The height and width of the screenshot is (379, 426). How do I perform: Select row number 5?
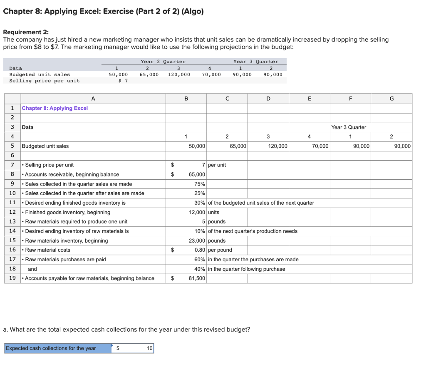tap(12, 146)
